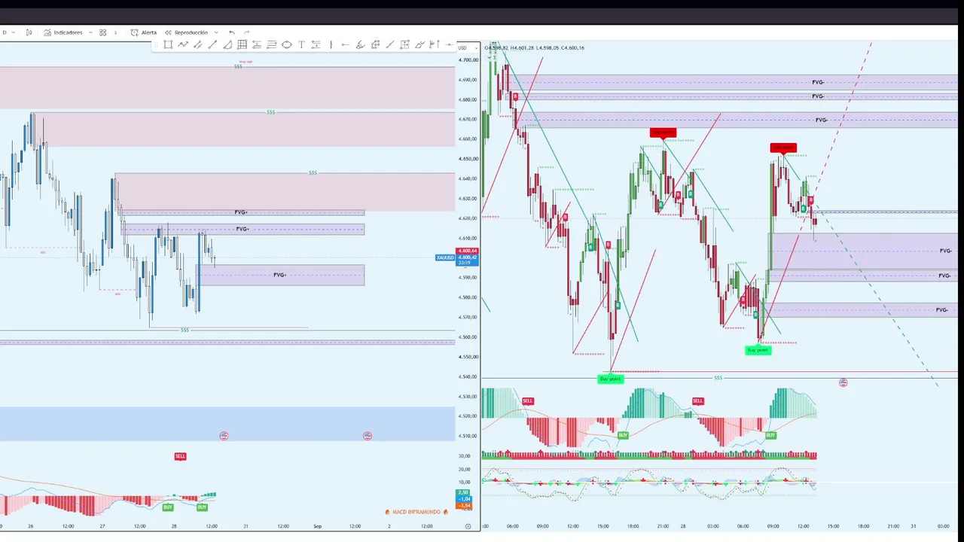
Task: Click the lower-left green Buy point label
Action: (610, 379)
